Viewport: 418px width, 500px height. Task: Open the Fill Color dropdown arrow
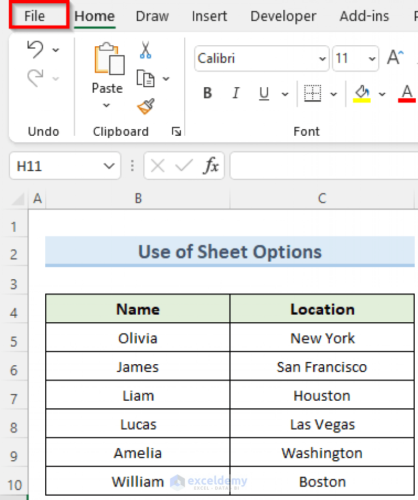point(381,93)
